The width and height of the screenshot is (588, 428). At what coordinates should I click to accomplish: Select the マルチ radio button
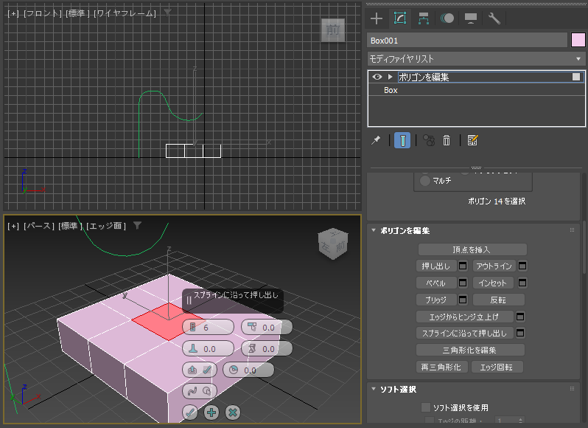[425, 181]
